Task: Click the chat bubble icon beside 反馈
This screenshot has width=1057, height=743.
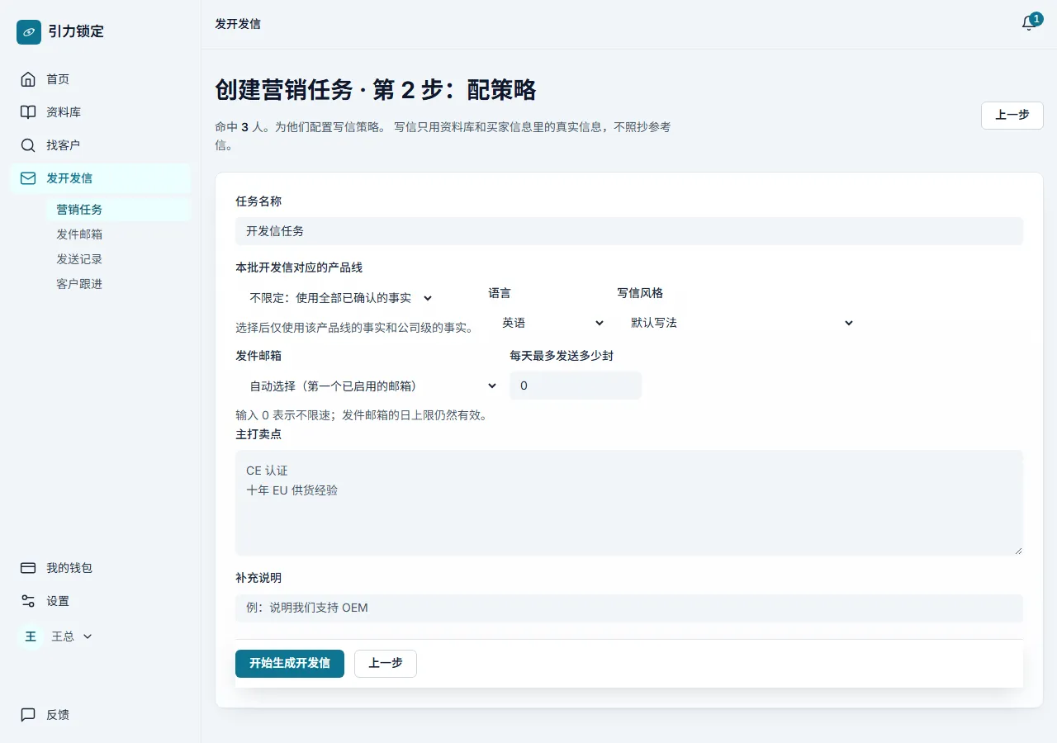Action: pyautogui.click(x=28, y=715)
